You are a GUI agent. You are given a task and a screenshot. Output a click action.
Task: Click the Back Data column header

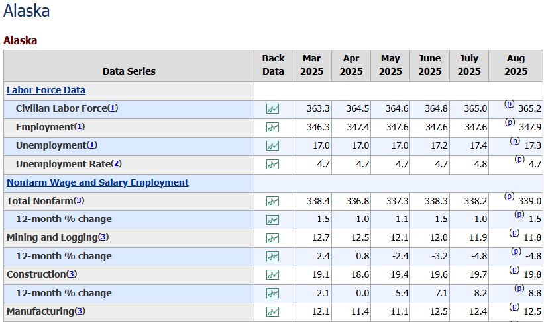point(273,65)
